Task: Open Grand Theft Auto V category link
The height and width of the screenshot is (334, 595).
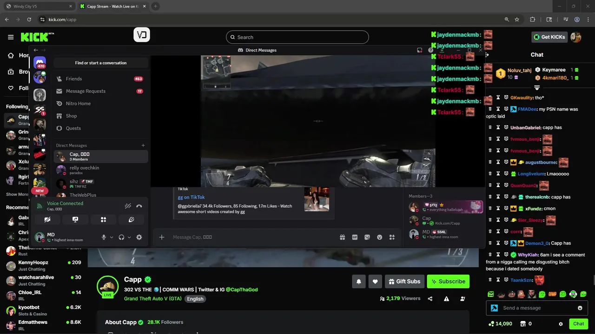Action: (x=153, y=299)
